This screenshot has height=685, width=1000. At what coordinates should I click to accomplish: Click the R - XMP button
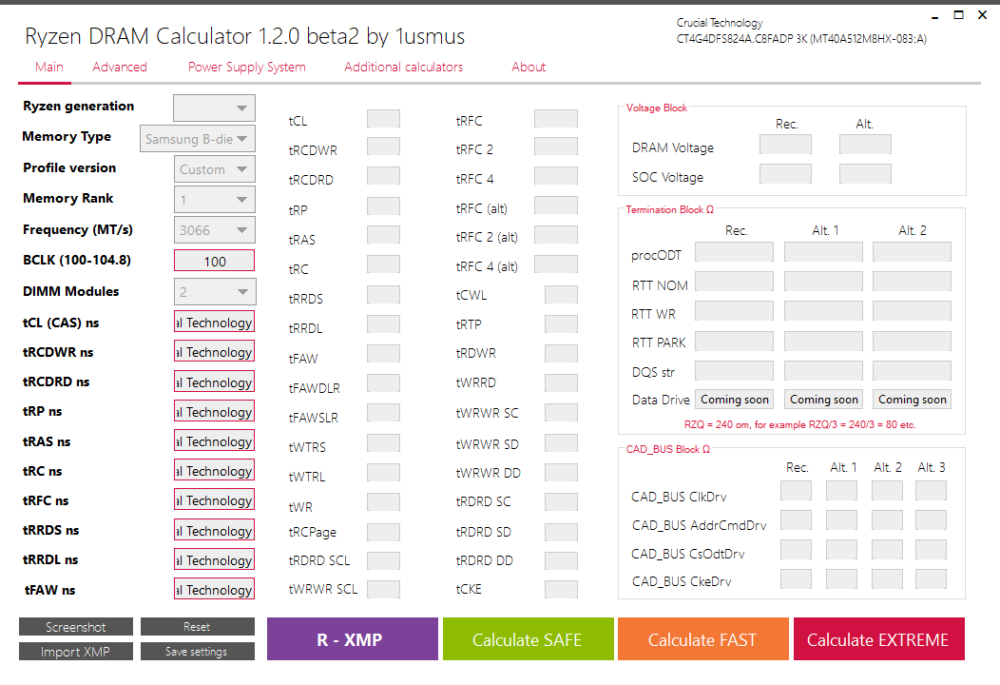pos(352,639)
